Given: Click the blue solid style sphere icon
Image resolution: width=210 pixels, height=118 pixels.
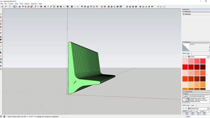Looking at the screenshot, I should pyautogui.click(x=136, y=7).
